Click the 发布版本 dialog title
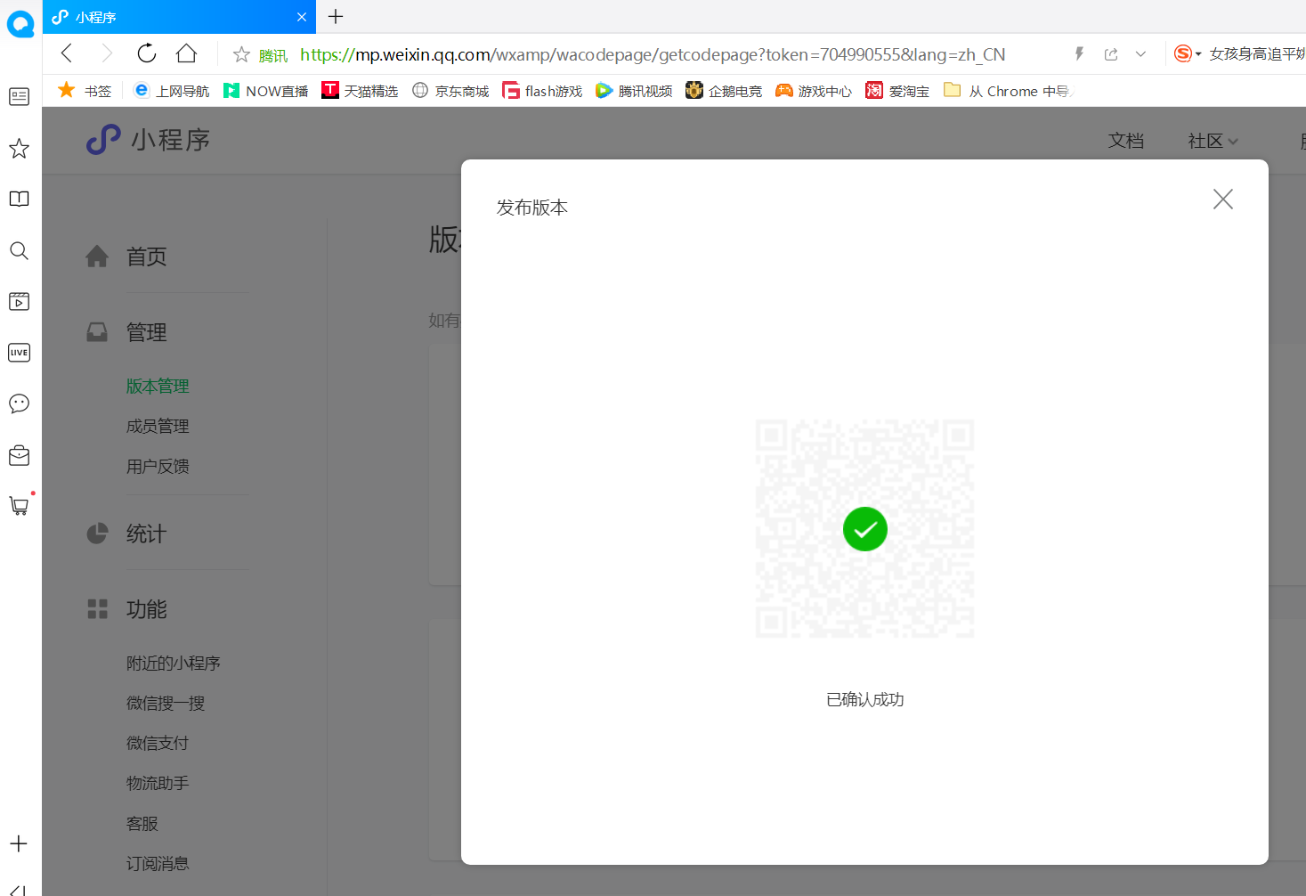Viewport: 1306px width, 896px height. pyautogui.click(x=532, y=208)
